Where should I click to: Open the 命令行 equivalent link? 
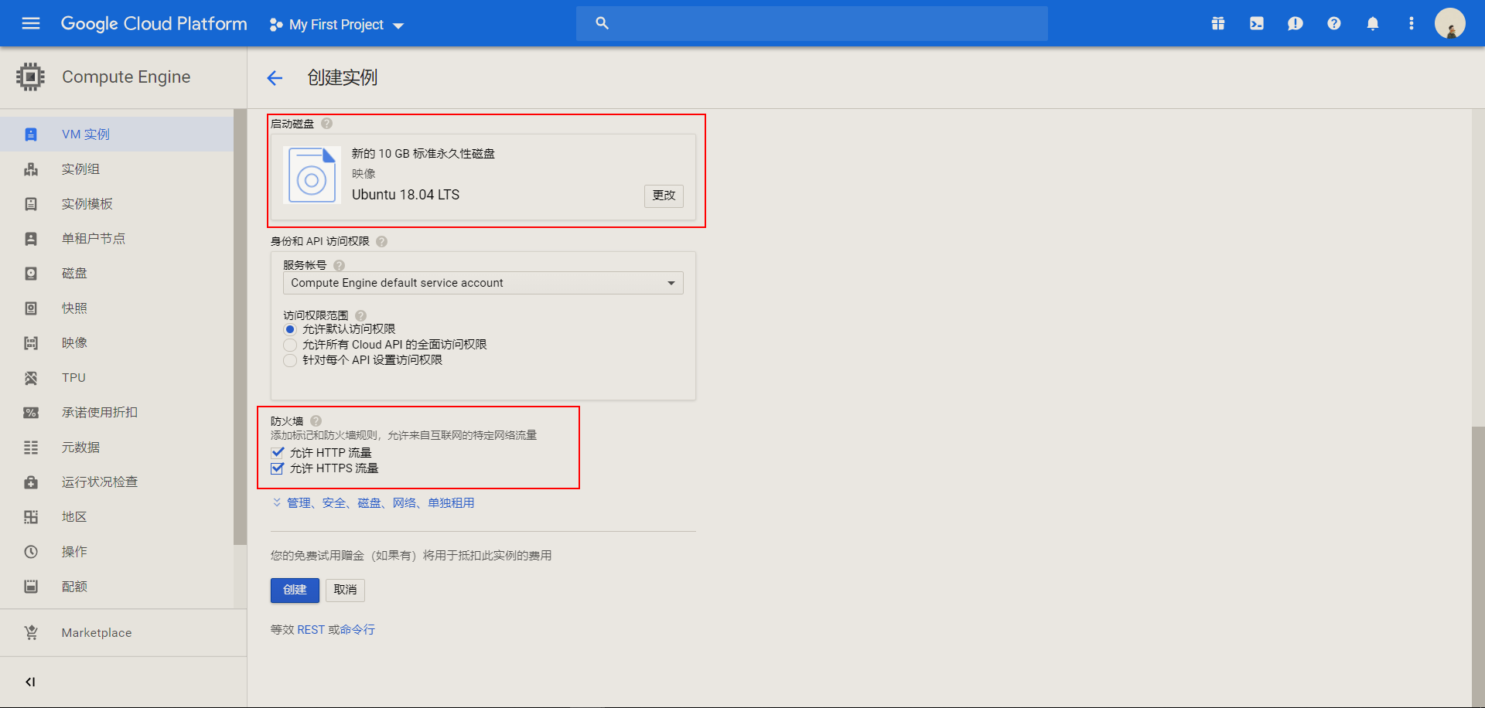coord(357,630)
